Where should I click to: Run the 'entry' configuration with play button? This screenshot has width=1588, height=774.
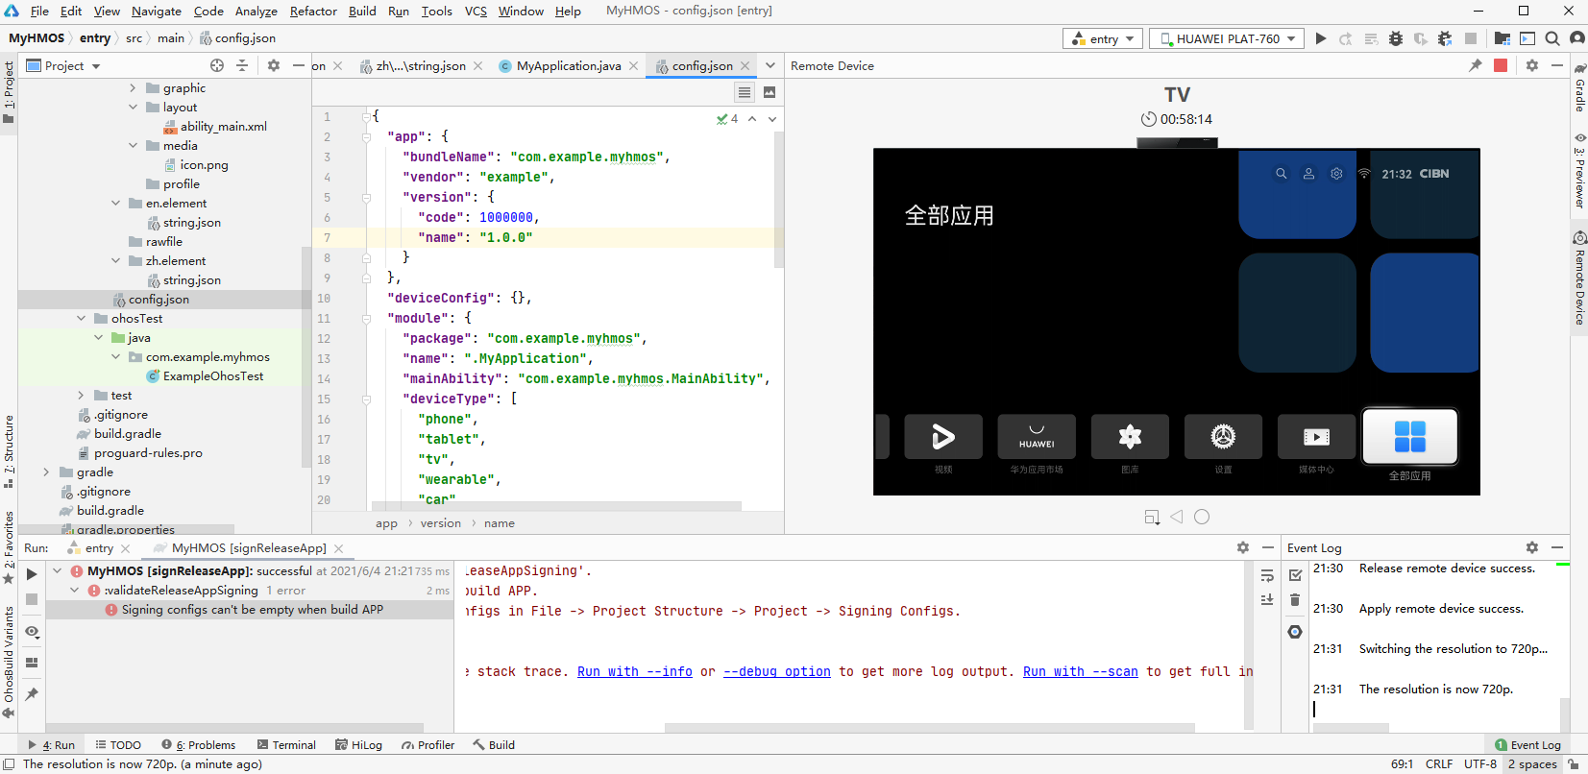pyautogui.click(x=1321, y=38)
